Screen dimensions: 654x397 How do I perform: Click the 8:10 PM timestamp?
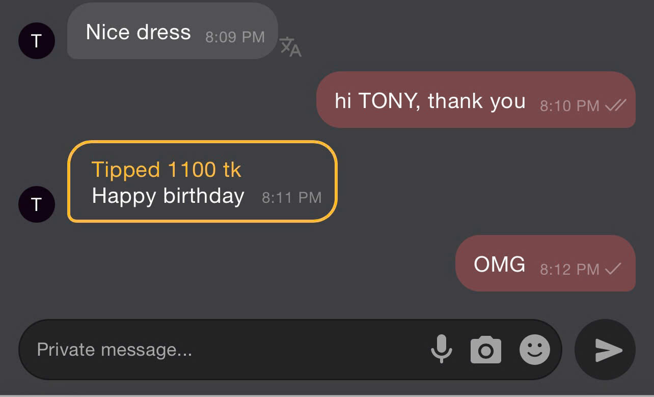569,106
